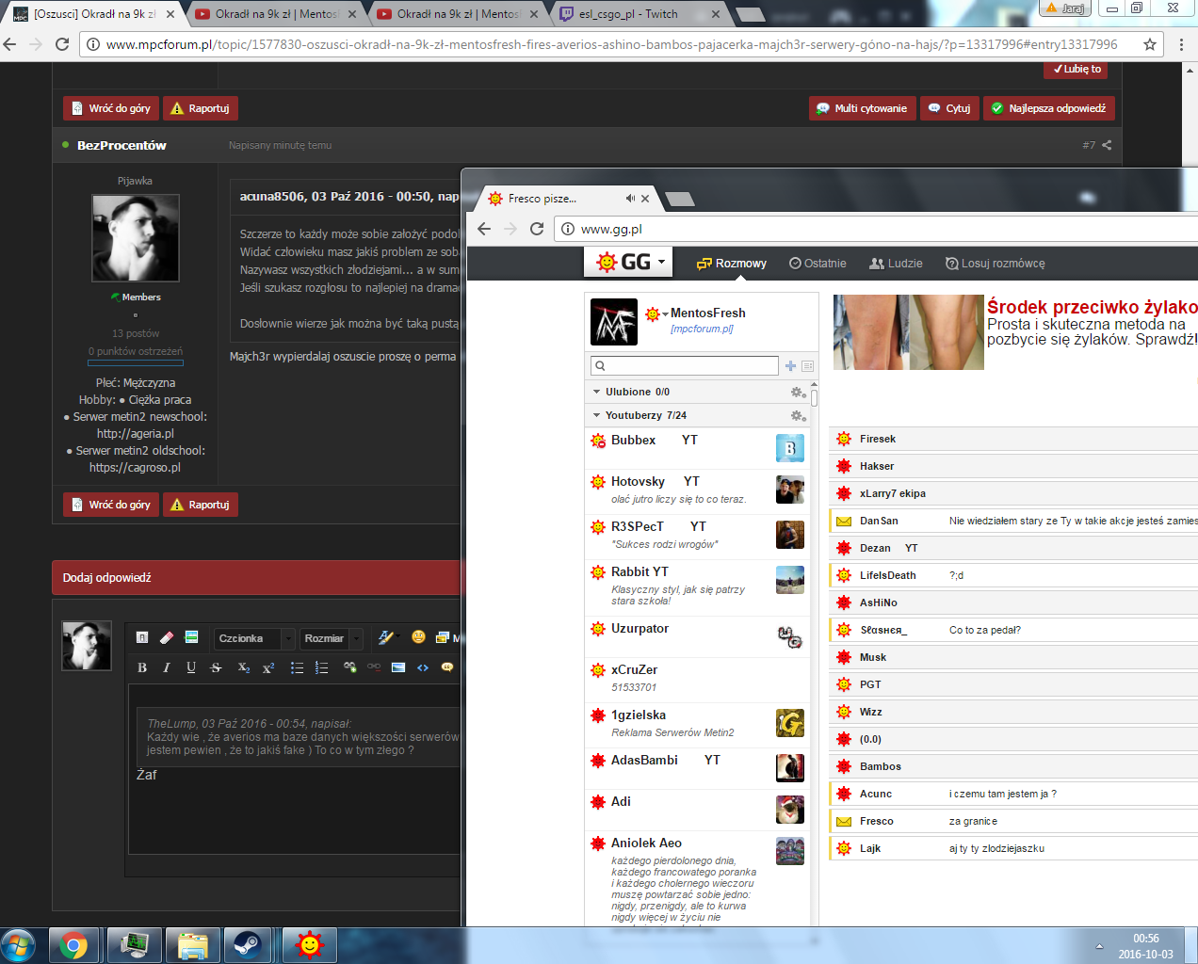This screenshot has height=964, width=1198.
Task: Click the eraser remove-format icon
Action: point(167,637)
